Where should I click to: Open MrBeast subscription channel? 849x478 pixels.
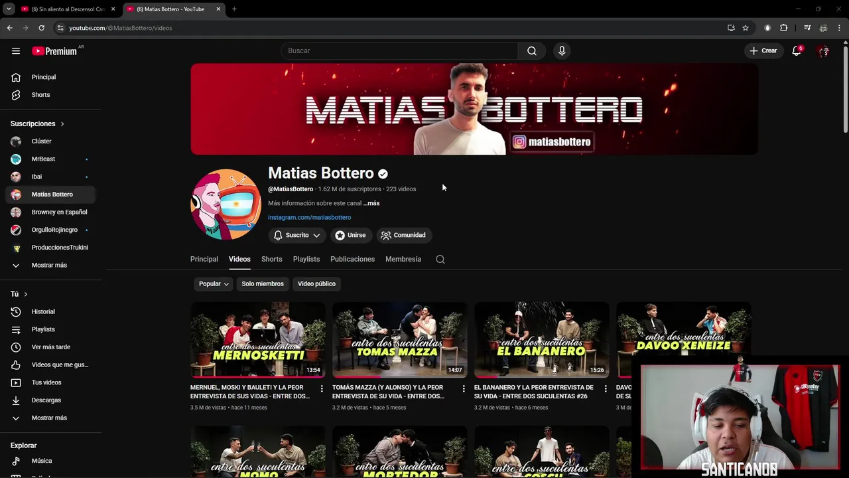[x=50, y=159]
